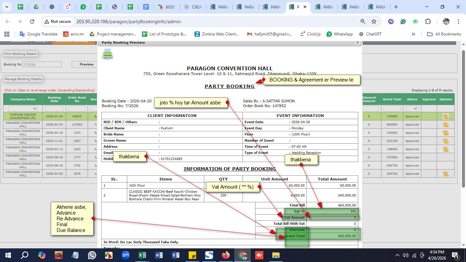The image size is (466, 262).
Task: Open the Google Translate bookmark
Action: click(39, 34)
